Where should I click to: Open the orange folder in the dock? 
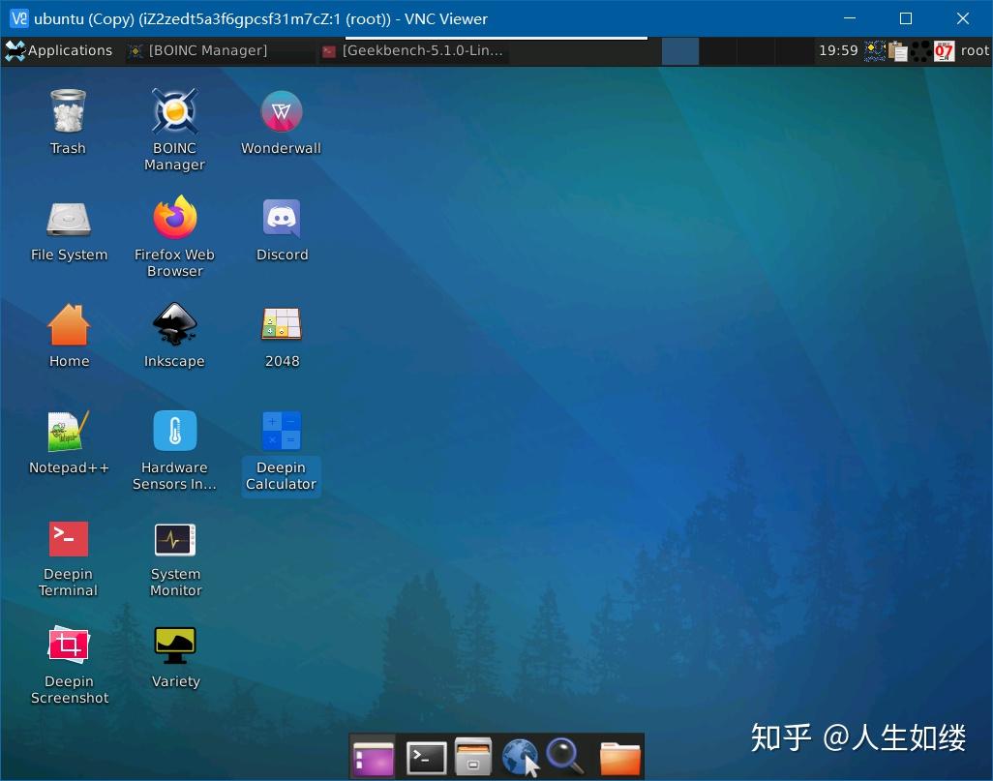[620, 758]
